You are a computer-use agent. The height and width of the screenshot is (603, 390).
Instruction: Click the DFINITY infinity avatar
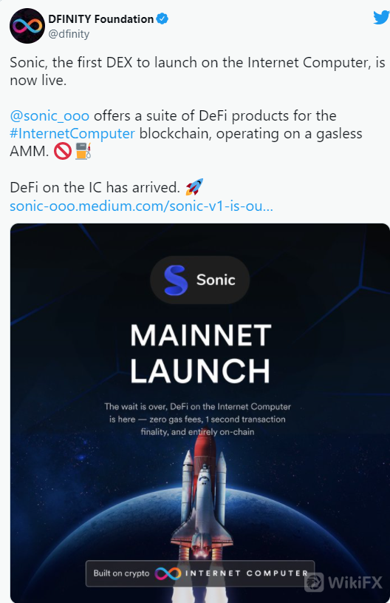[x=27, y=26]
